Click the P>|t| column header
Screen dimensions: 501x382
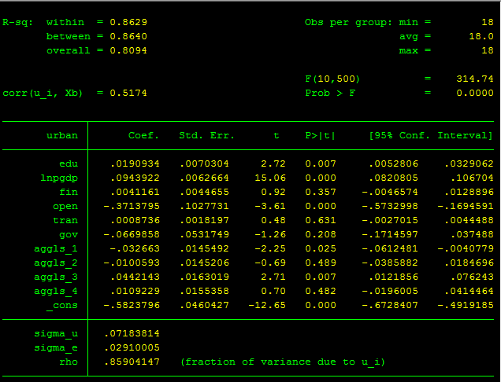320,135
